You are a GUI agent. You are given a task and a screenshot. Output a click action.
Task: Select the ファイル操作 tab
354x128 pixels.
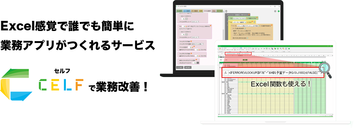[207, 11]
